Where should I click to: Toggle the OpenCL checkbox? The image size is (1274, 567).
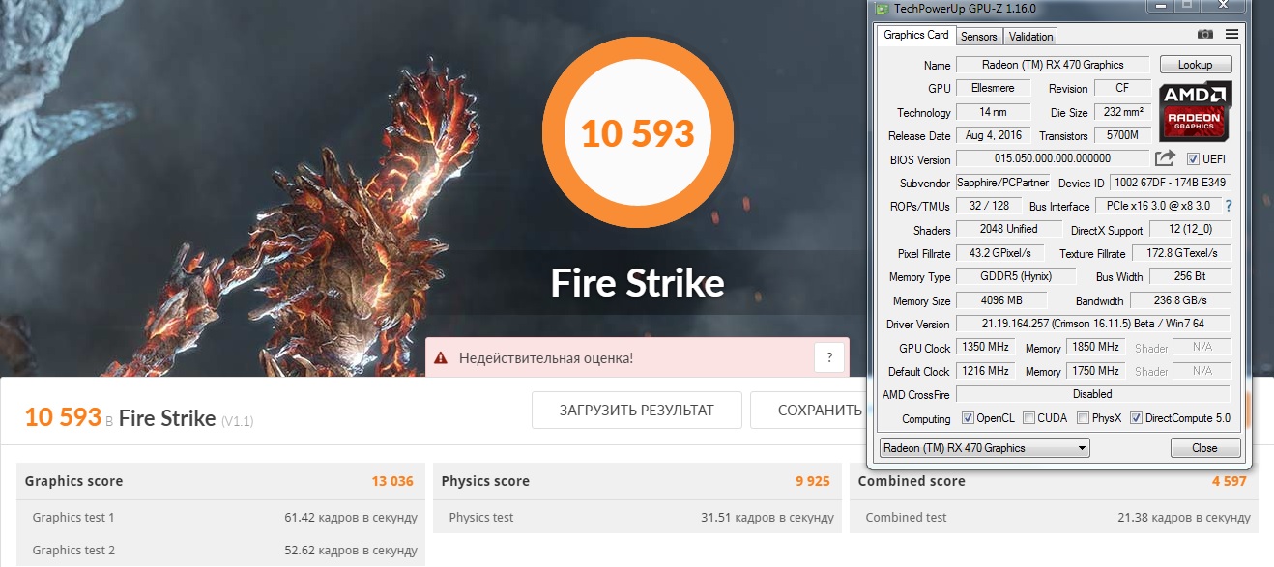969,418
